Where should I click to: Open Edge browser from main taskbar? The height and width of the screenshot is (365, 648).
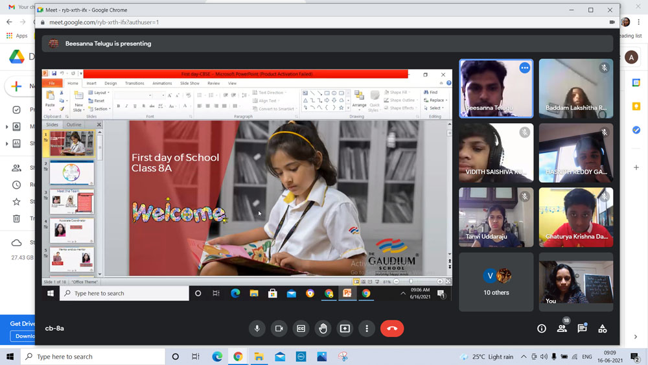217,357
